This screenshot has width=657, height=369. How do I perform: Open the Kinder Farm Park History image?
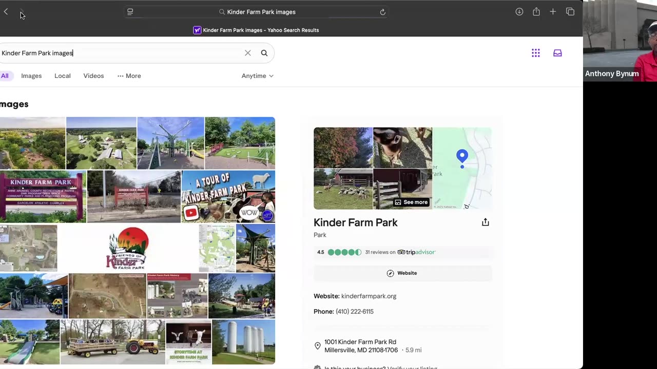click(x=178, y=296)
